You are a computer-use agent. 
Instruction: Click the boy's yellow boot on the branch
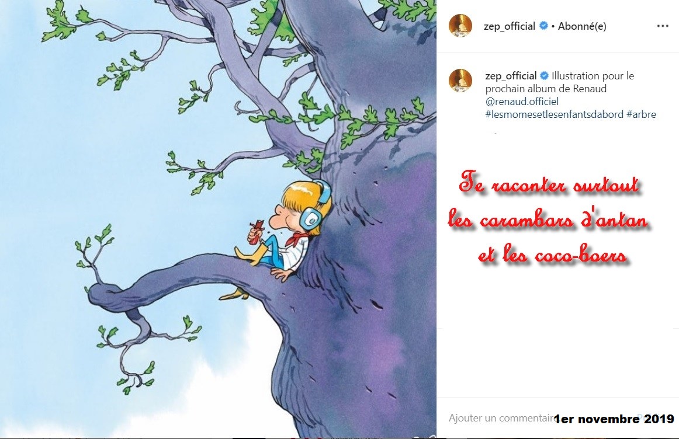point(248,255)
